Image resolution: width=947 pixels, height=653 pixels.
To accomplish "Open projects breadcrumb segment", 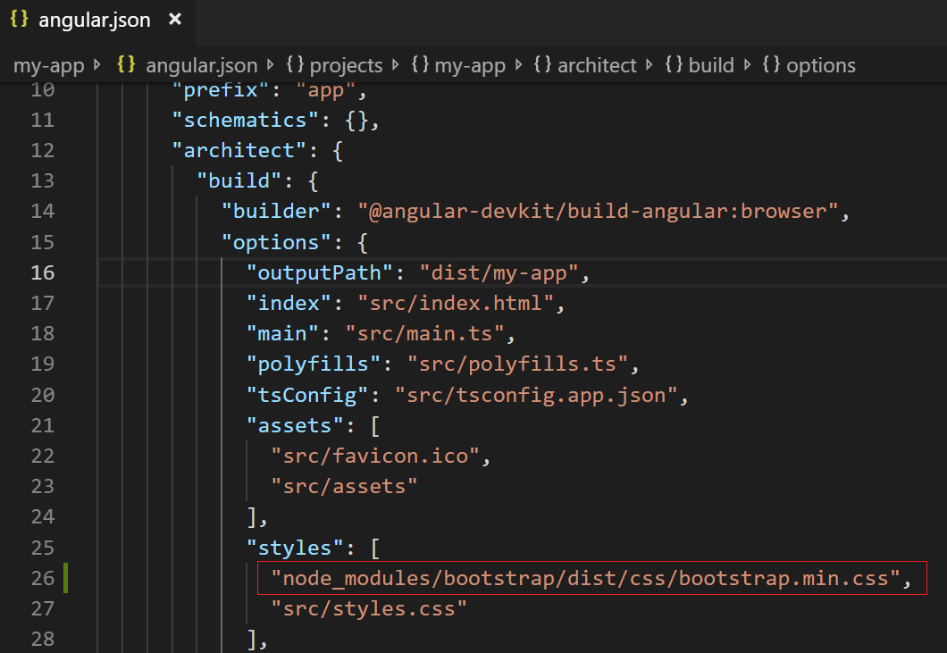I will 346,65.
